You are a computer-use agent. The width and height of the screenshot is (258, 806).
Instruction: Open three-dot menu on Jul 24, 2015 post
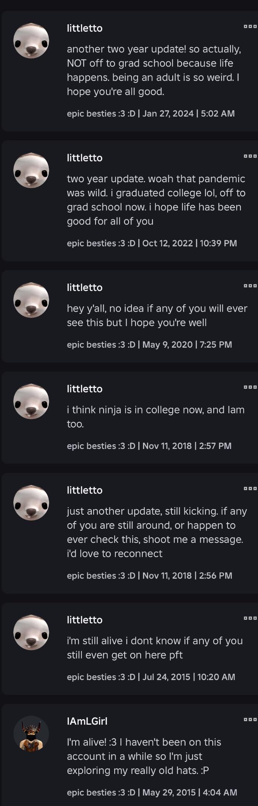tap(250, 618)
